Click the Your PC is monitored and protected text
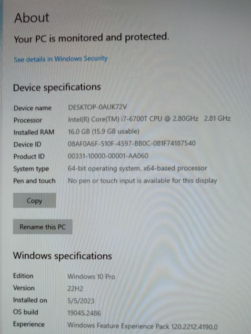This screenshot has height=334, width=251. (x=91, y=38)
